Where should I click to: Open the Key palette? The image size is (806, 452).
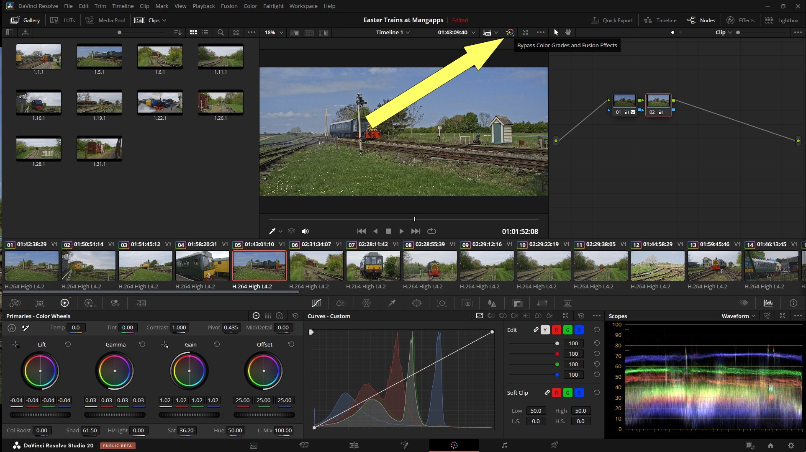pyautogui.click(x=517, y=303)
